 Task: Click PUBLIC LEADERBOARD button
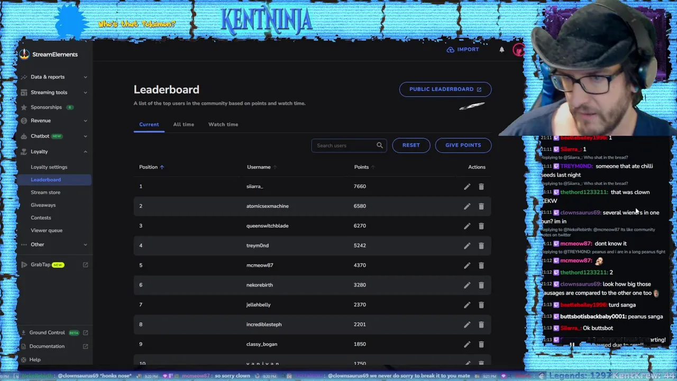(445, 89)
